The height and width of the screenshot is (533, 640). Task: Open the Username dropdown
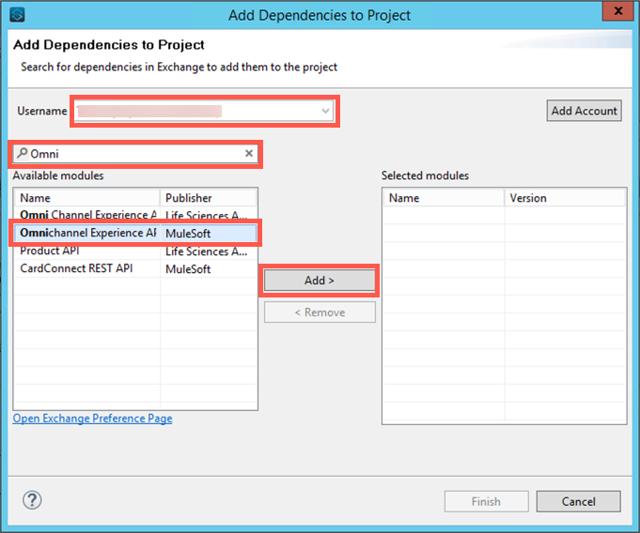click(325, 111)
